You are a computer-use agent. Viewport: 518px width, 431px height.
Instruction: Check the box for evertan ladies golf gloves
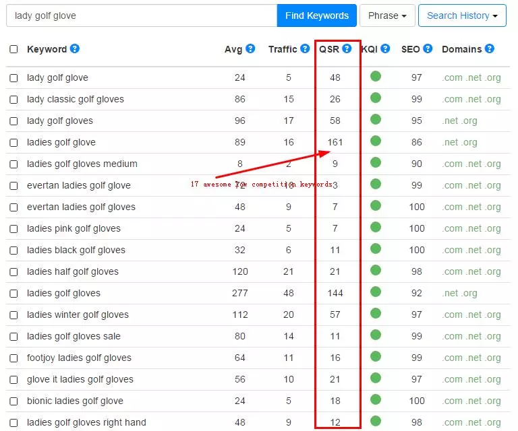(x=13, y=207)
